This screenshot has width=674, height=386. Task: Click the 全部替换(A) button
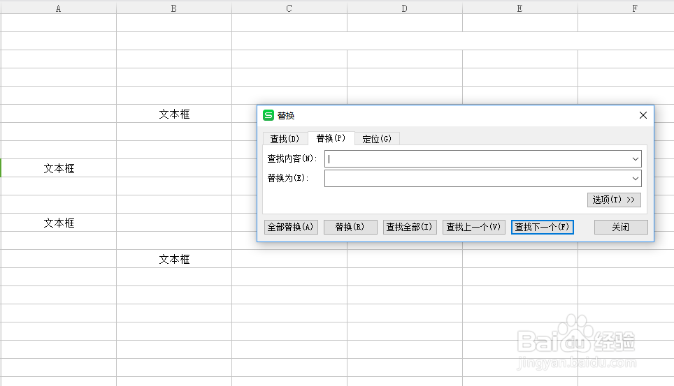(x=291, y=227)
